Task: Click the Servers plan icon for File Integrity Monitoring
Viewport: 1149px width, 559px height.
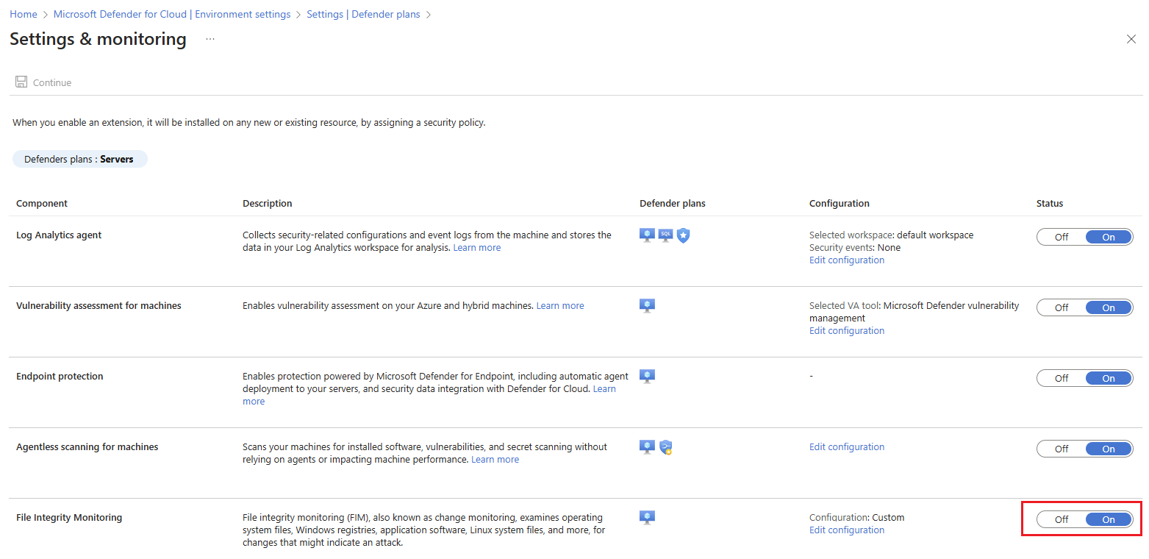Action: pos(647,518)
